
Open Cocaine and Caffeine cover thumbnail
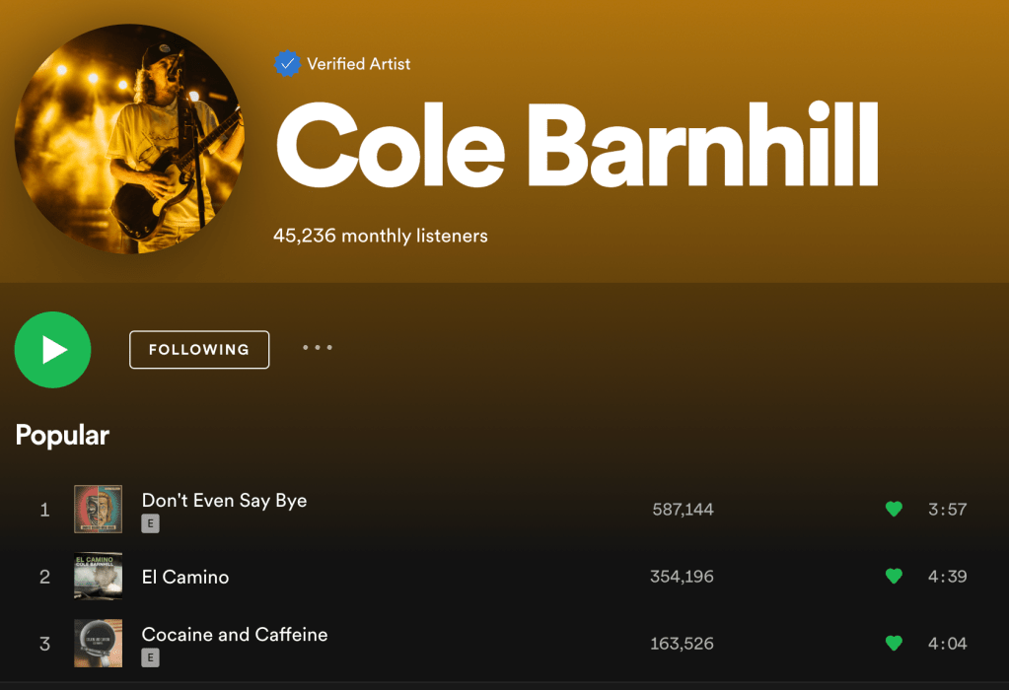tap(98, 643)
